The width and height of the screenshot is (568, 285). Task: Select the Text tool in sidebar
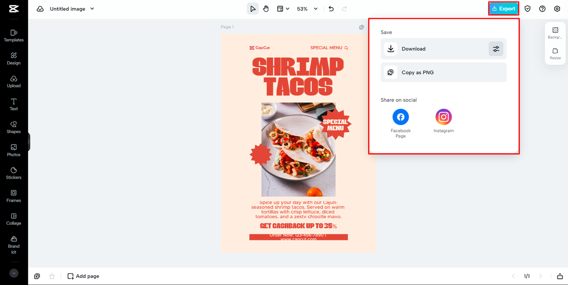coord(14,105)
